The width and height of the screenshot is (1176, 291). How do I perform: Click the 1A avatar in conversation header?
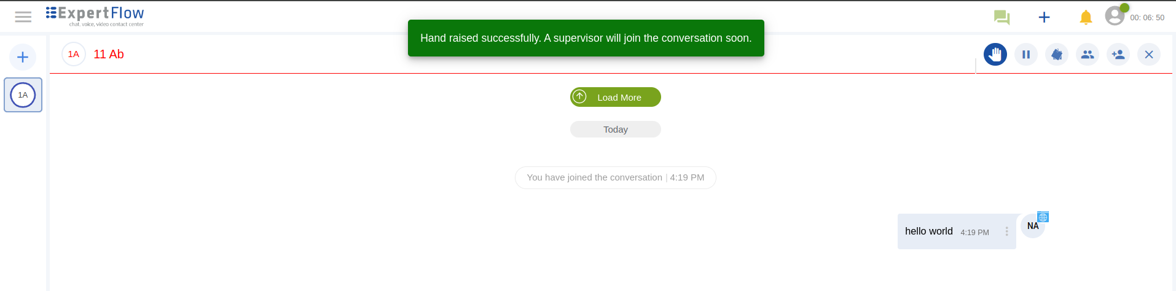[74, 55]
